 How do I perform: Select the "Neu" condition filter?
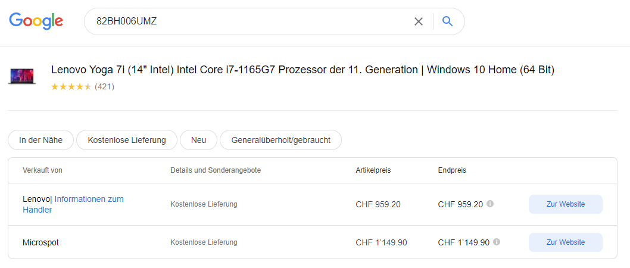click(198, 140)
